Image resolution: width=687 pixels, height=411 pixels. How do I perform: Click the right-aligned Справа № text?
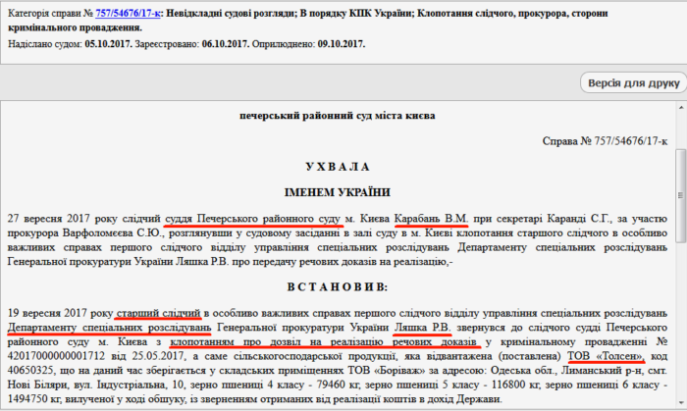(x=606, y=141)
